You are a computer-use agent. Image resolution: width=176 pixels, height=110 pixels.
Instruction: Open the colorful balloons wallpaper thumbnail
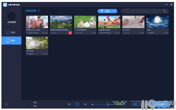tap(109, 22)
